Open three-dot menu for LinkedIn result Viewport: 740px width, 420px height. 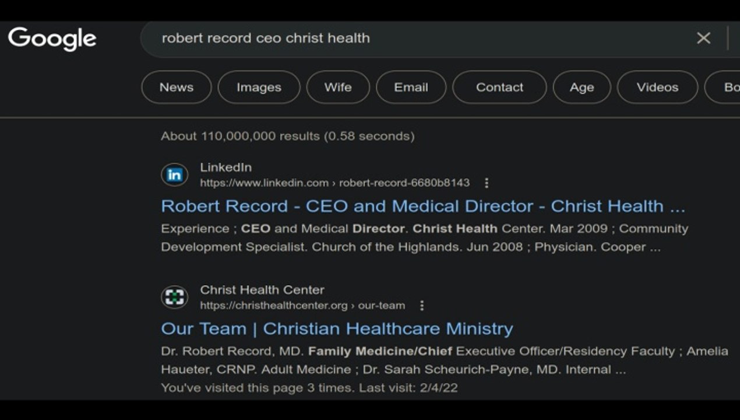click(487, 183)
